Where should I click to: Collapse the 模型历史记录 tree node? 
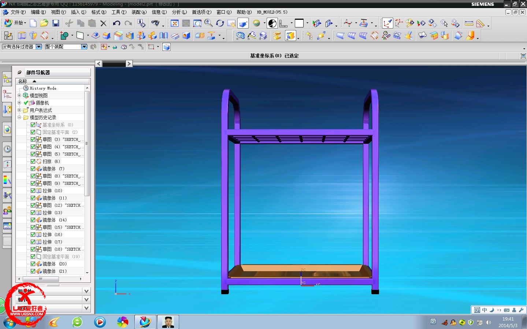point(19,117)
